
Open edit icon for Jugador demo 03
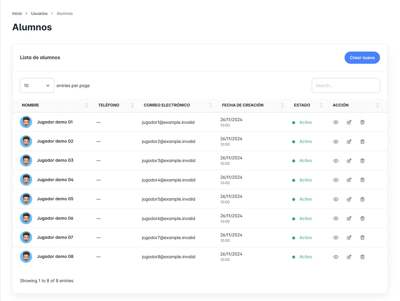pos(349,161)
